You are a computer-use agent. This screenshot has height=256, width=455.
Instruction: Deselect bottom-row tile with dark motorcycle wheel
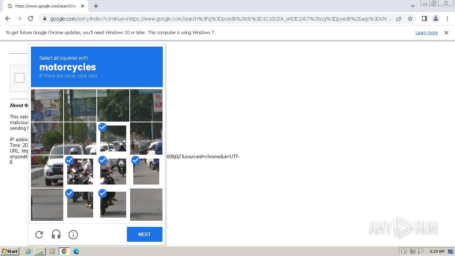113,204
